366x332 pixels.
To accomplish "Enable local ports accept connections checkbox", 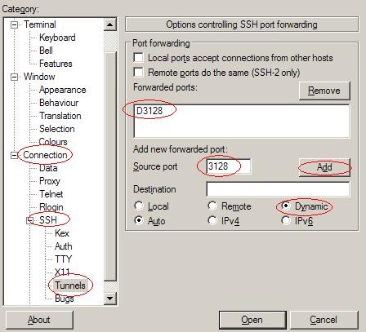I will (138, 57).
